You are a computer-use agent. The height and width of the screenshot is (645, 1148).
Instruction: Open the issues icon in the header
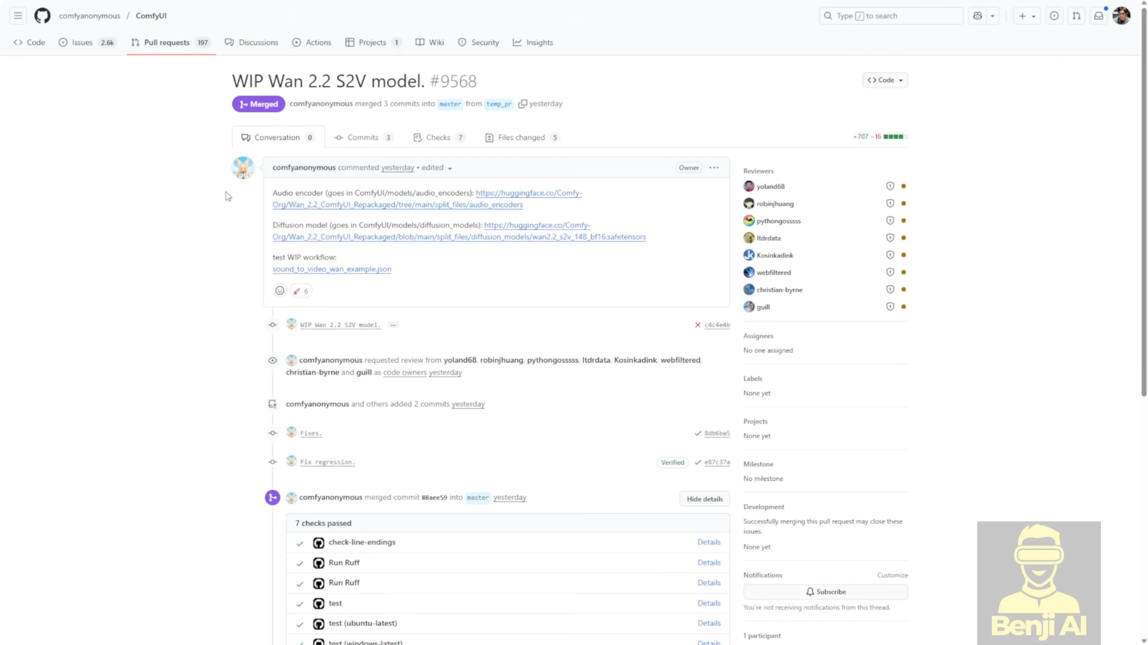tap(1054, 16)
